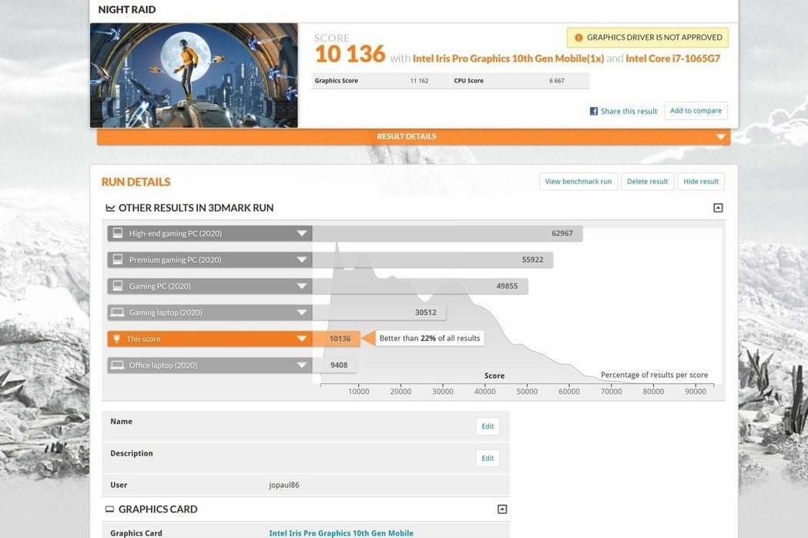808x538 pixels.
Task: Click the Better than 22% of all results label
Action: [430, 338]
